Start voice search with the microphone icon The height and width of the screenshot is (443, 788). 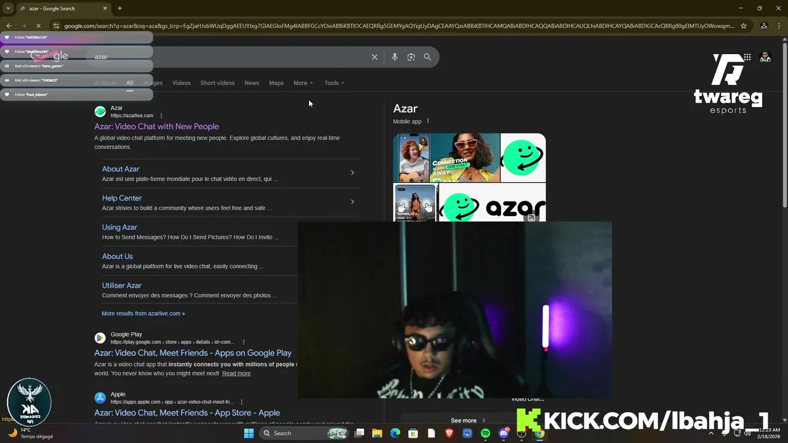395,57
